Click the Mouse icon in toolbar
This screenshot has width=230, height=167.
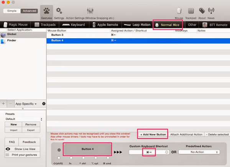[179, 13]
